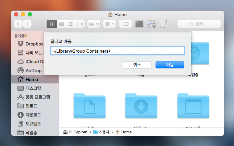Image resolution: width=234 pixels, height=146 pixels.
Task: Zoom the Finder window with green button
Action: (30, 14)
